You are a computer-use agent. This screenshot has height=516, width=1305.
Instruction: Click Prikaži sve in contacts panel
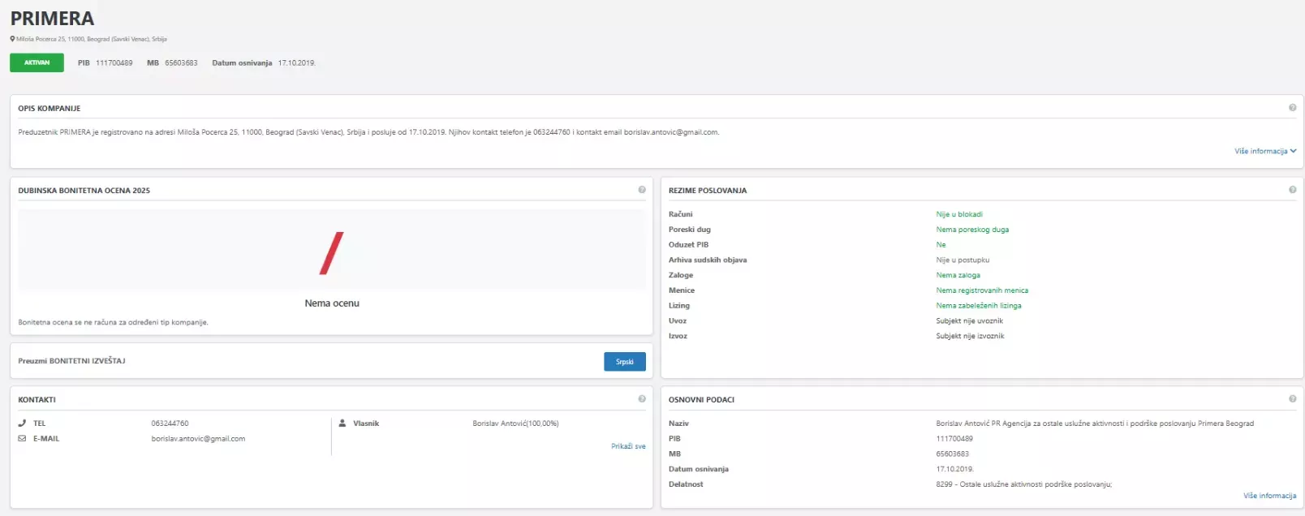click(628, 446)
